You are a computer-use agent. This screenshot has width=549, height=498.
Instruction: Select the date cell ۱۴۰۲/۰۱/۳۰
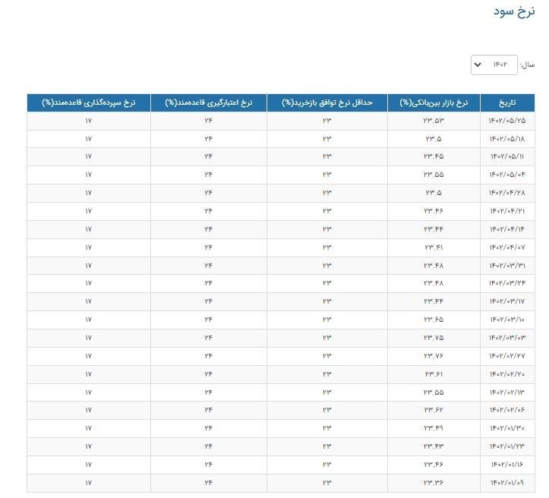[506, 428]
